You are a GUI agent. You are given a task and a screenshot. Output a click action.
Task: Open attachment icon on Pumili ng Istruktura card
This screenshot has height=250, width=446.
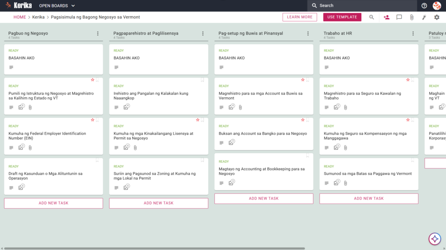coord(30,108)
